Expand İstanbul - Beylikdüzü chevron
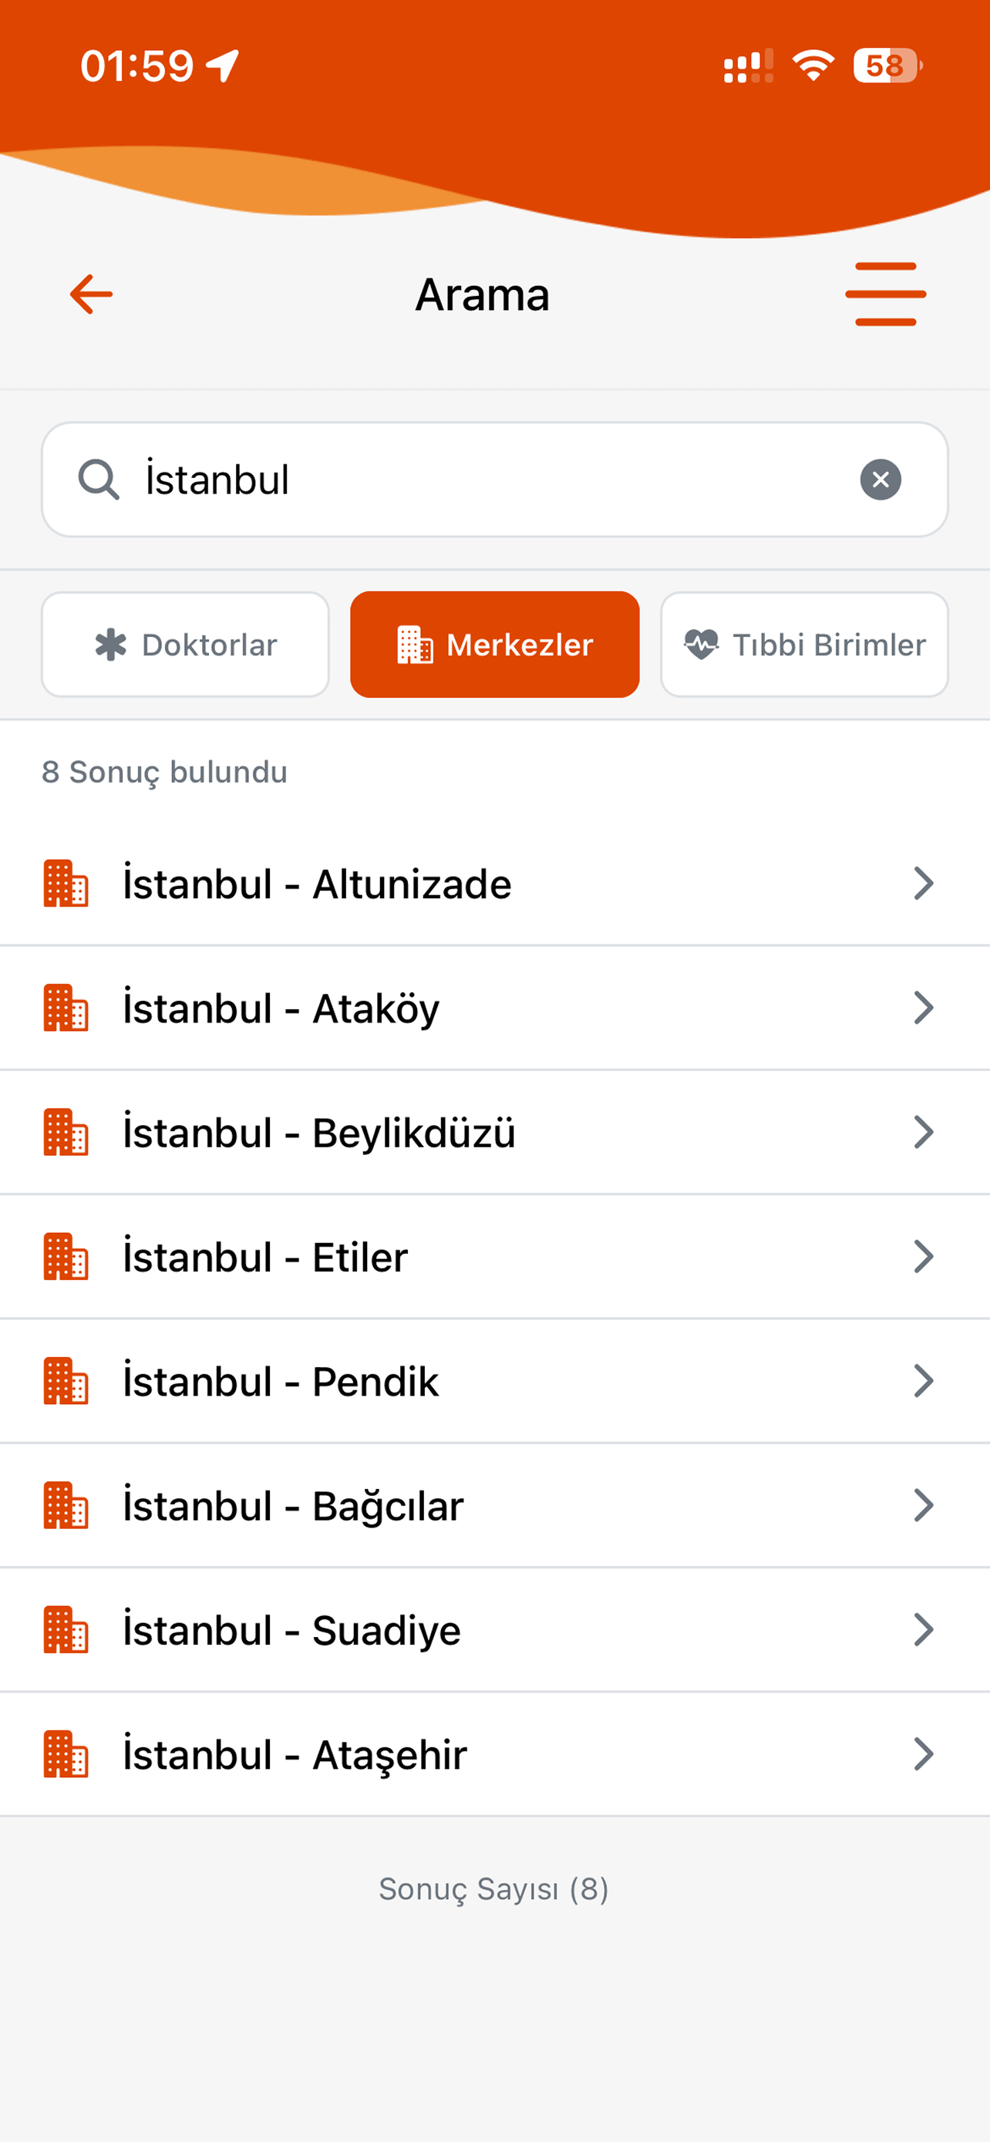990x2142 pixels. point(924,1133)
